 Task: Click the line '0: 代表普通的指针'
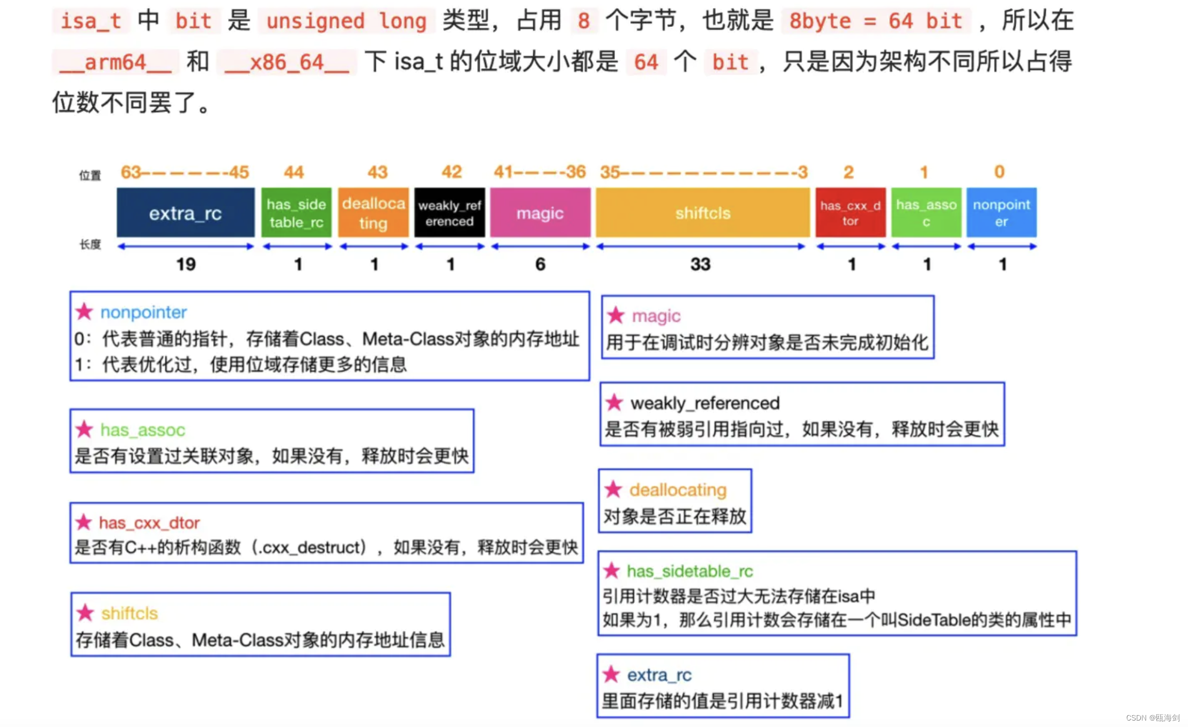(x=327, y=339)
